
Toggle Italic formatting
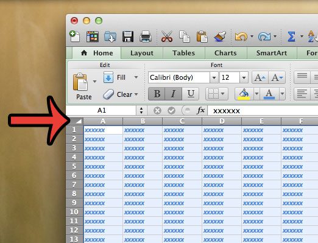173,94
